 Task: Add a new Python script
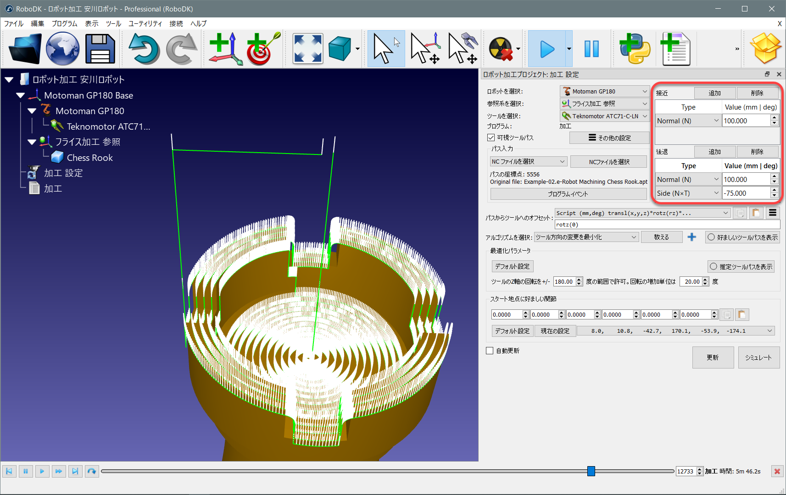click(x=635, y=49)
